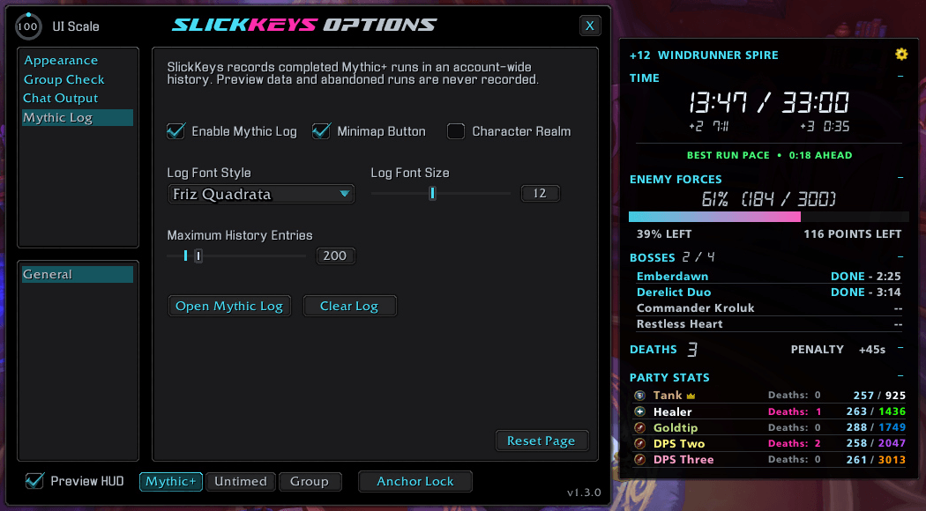Viewport: 926px width, 511px height.
Task: Click the Open Mythic Log button
Action: coord(229,306)
